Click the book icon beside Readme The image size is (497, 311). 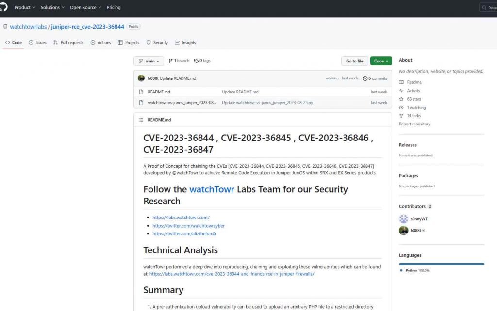click(401, 82)
